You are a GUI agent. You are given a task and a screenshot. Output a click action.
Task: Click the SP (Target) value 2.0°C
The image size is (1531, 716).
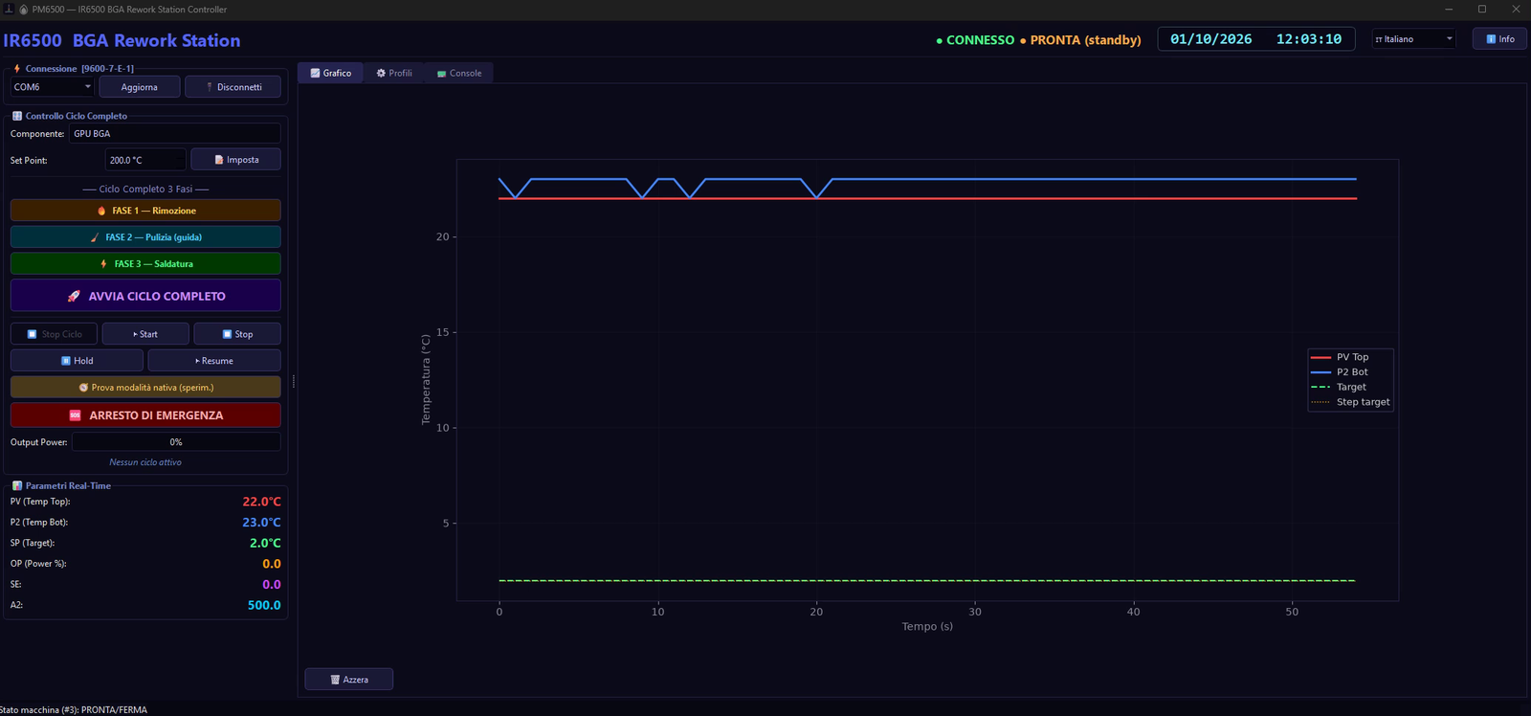click(x=265, y=543)
